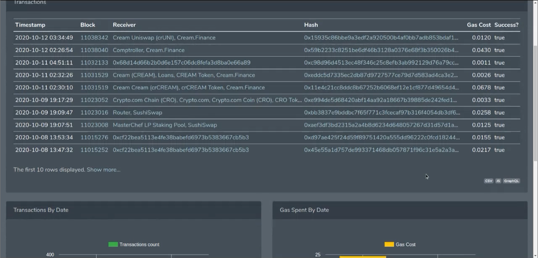Sort transactions by the Block column

coord(87,25)
